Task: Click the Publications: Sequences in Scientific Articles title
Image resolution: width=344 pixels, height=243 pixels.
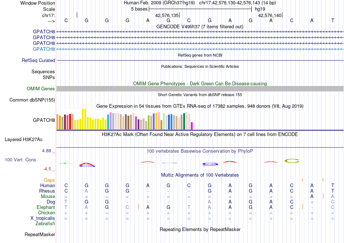Action: point(200,66)
